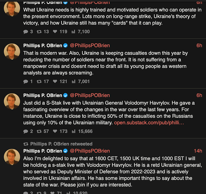Click the profile avatar on the 14h tweet
Viewport: 206px width, 194px height.
(x=12, y=157)
